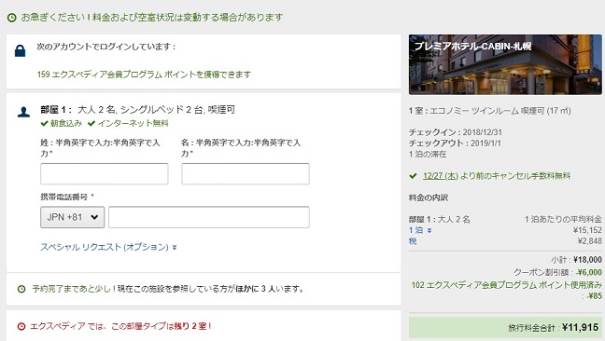Focus the 姓 last name input field
Viewport: 605px width, 341px height.
(105, 173)
